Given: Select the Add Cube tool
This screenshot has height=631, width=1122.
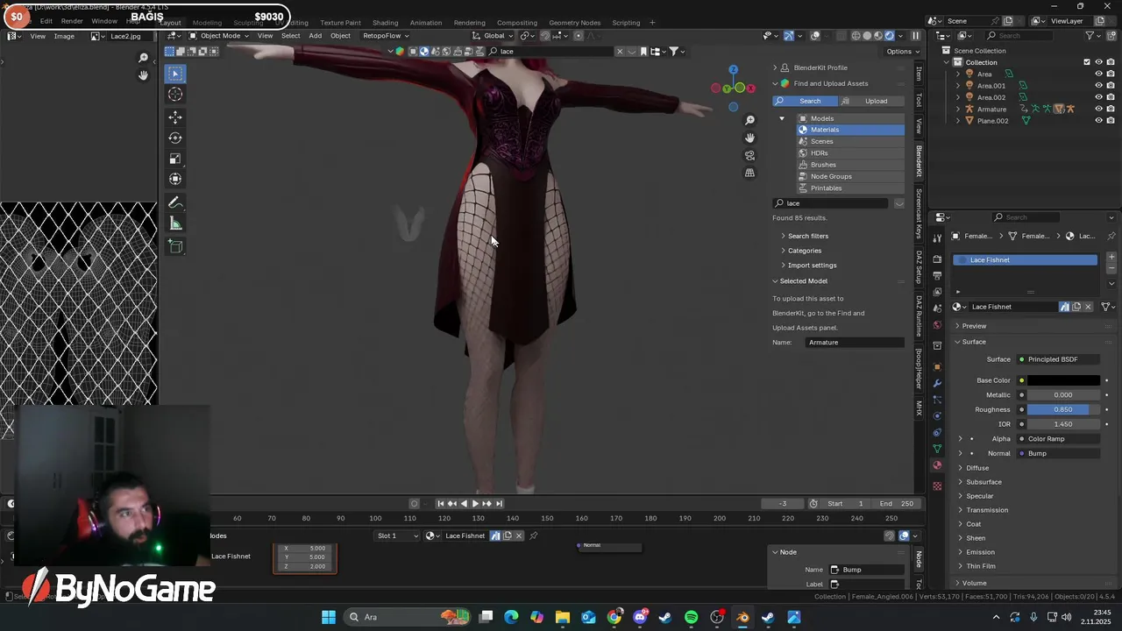Looking at the screenshot, I should (x=175, y=246).
